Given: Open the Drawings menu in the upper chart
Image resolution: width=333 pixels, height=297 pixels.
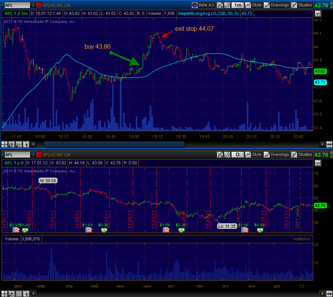Looking at the screenshot, I should coord(277,5).
